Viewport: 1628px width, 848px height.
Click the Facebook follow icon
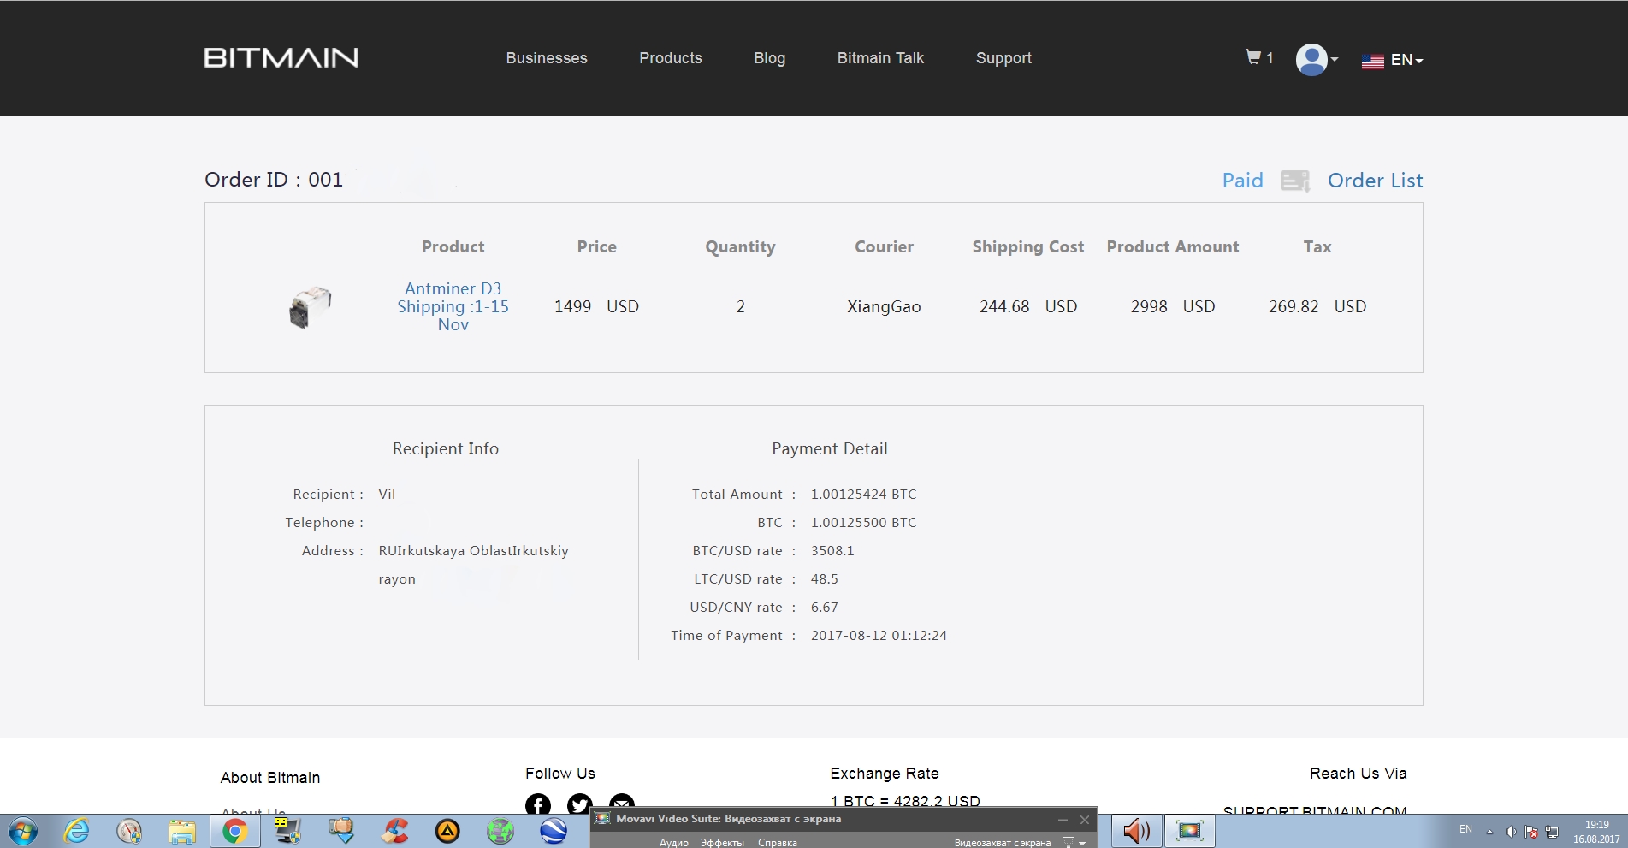538,804
